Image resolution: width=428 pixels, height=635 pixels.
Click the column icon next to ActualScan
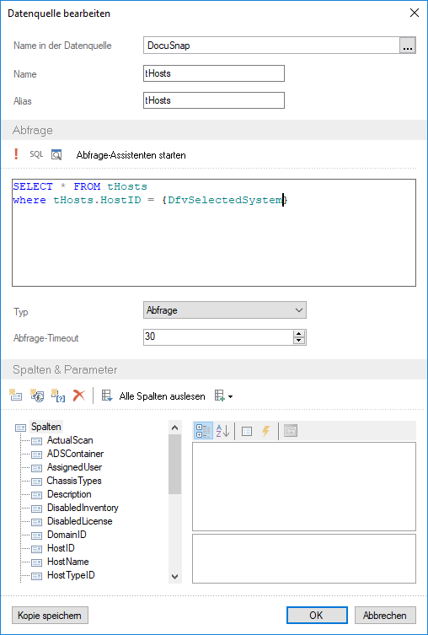pos(37,441)
